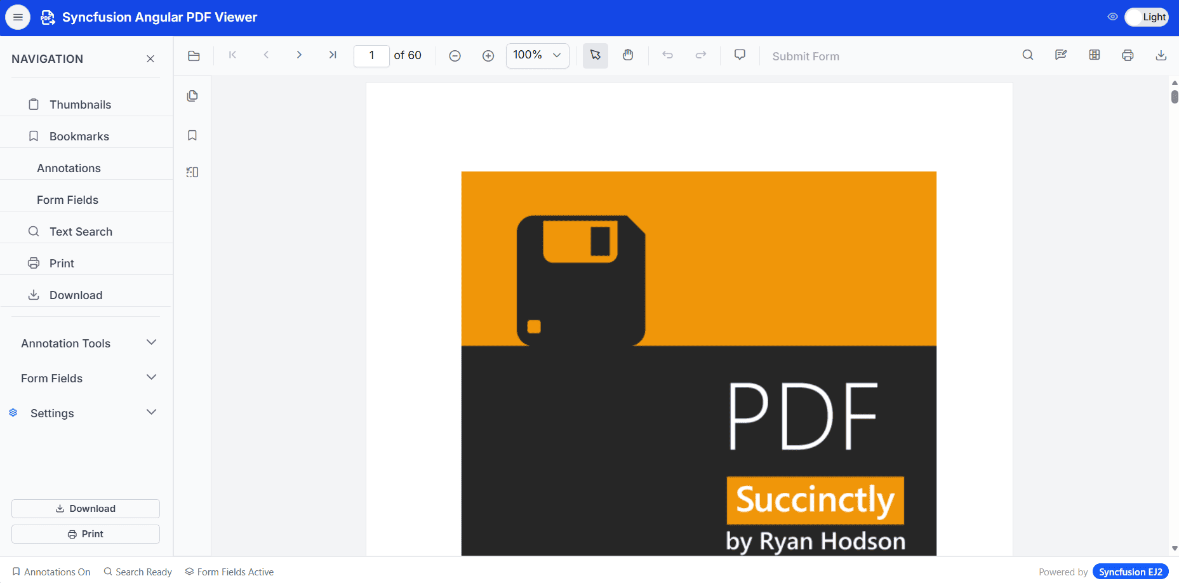Select Thumbnails in the navigation
The width and height of the screenshot is (1179, 583).
coord(86,105)
